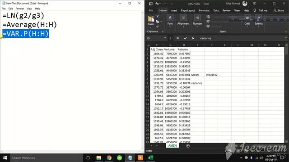
Task: Click the Rifat Ahmed account picture
Action: [x=245, y=3]
